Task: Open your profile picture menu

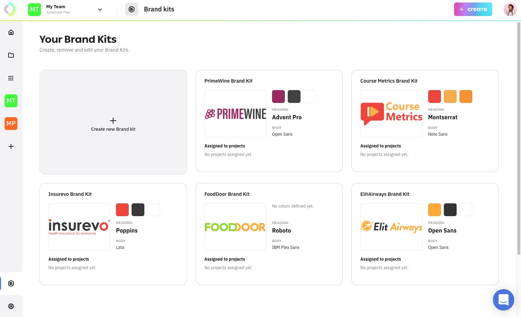Action: [510, 9]
